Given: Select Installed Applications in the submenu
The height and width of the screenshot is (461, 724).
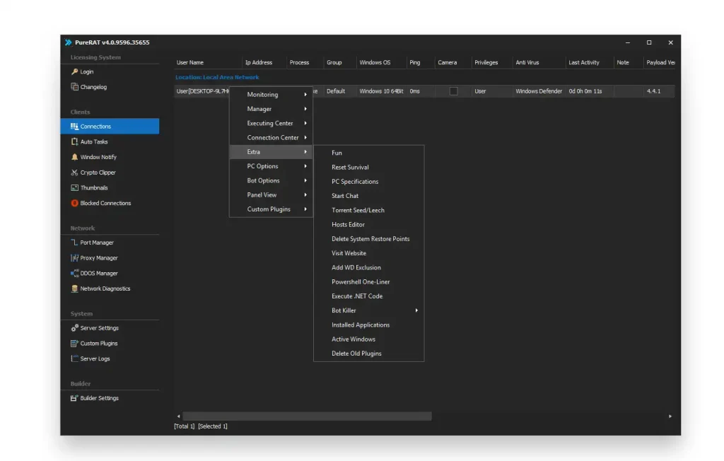Looking at the screenshot, I should coord(361,325).
